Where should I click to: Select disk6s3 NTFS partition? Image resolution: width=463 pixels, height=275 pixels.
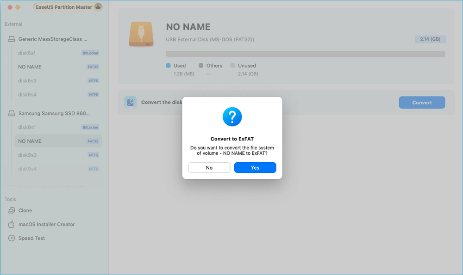pyautogui.click(x=58, y=81)
